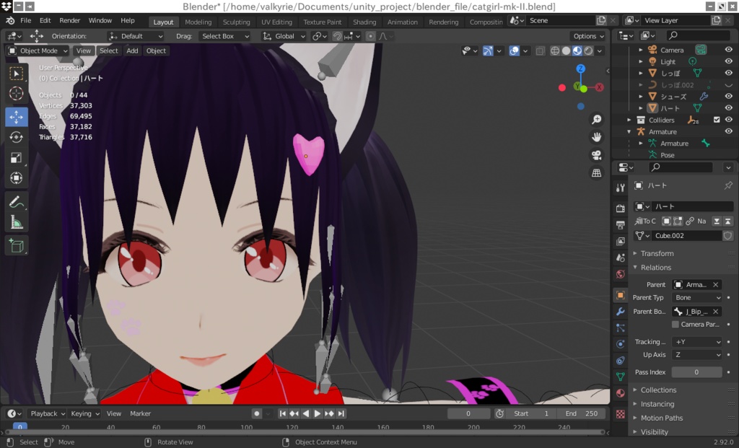Open the Drag Select Box dropdown
The image size is (739, 448).
tap(224, 36)
